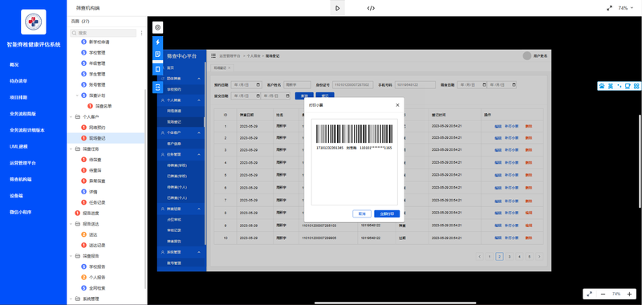Image resolution: width=642 pixels, height=305 pixels.
Task: Click the barcode image in the dialog
Action: tap(354, 134)
